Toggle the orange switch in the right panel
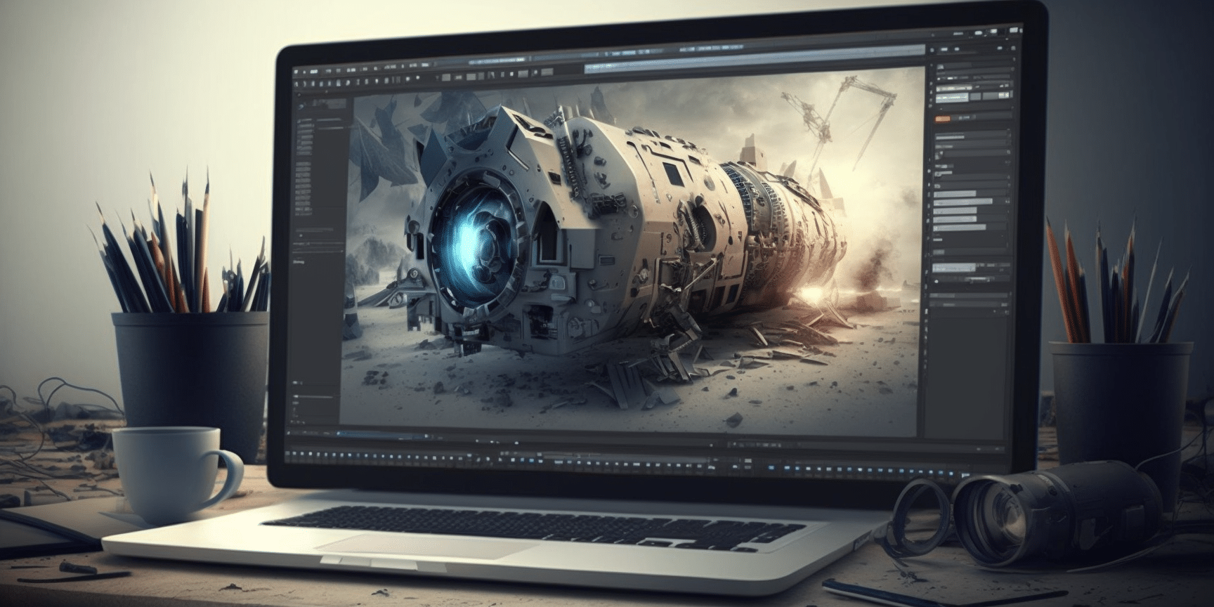This screenshot has height=607, width=1214. [943, 120]
